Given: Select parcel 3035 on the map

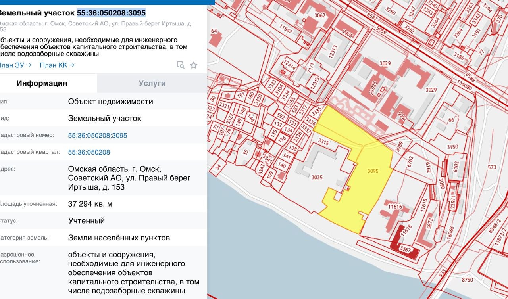Looking at the screenshot, I should (317, 177).
